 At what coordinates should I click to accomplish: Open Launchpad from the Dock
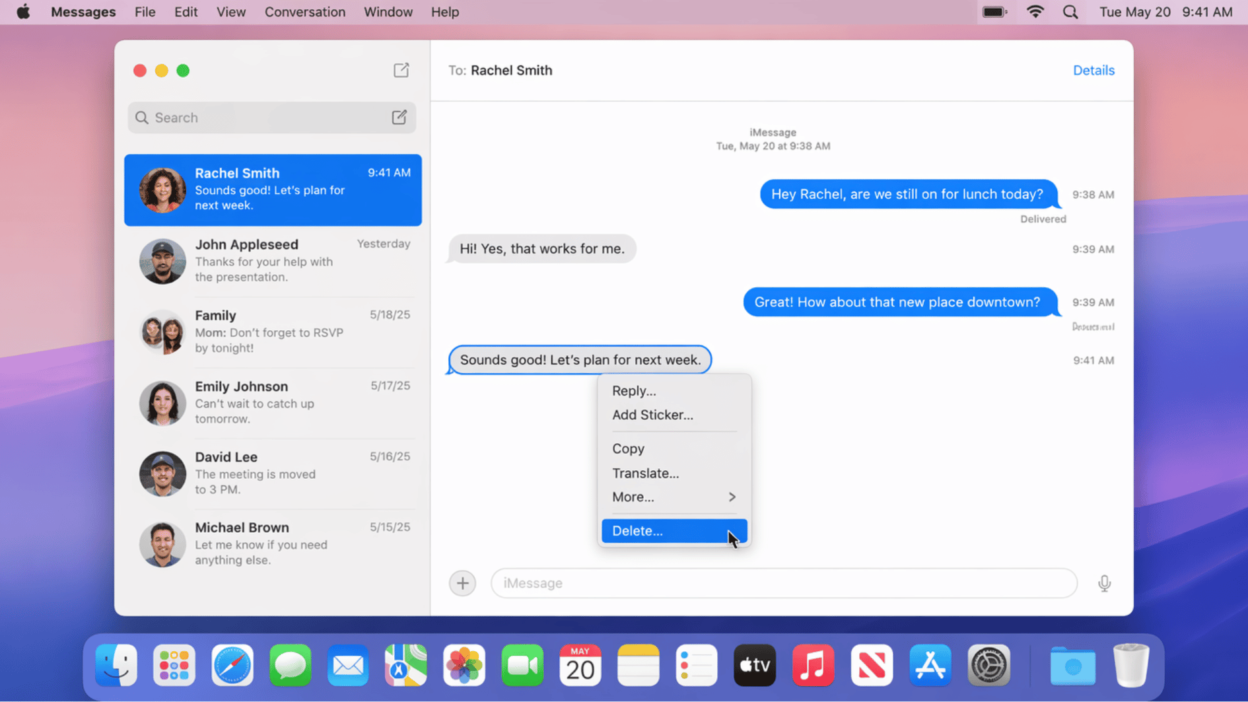(x=174, y=665)
